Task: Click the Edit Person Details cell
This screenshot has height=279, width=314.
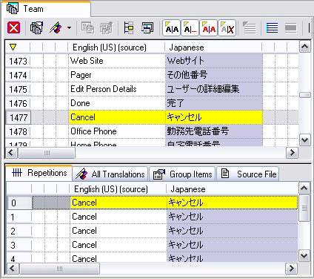Action: tap(116, 89)
